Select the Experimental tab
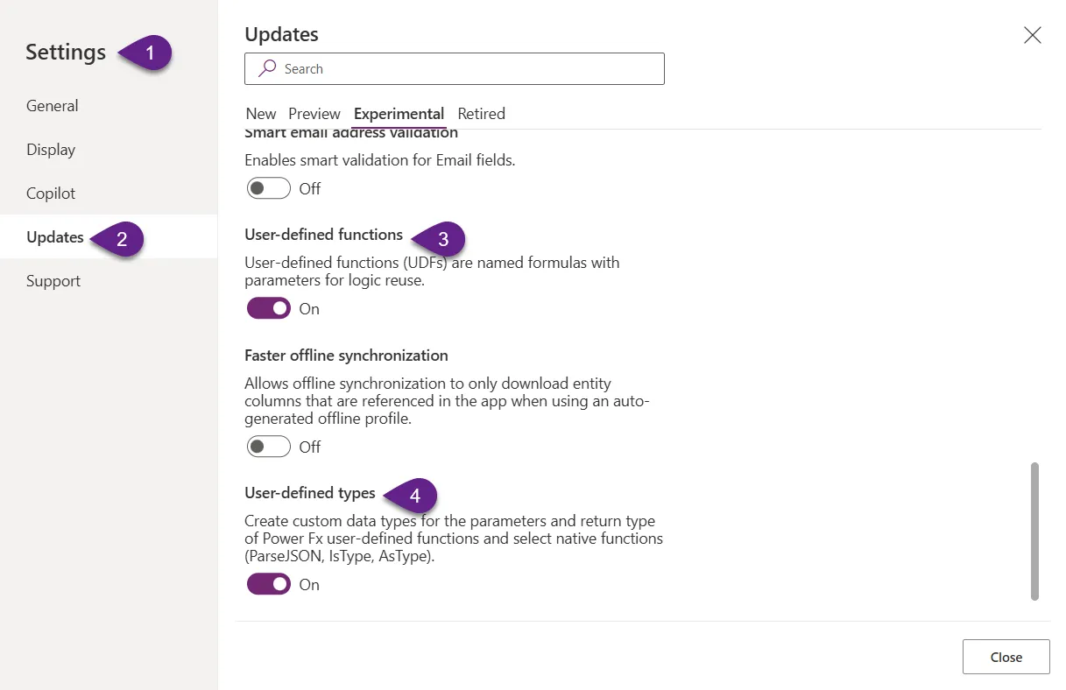This screenshot has width=1066, height=690. point(399,114)
